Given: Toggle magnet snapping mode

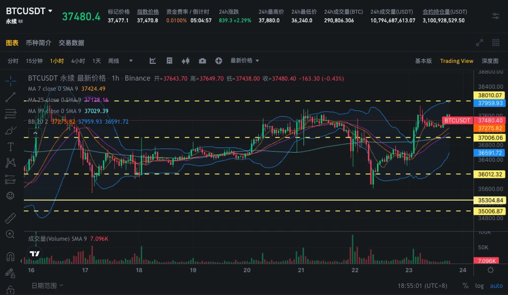Looking at the screenshot, I should click(x=10, y=257).
